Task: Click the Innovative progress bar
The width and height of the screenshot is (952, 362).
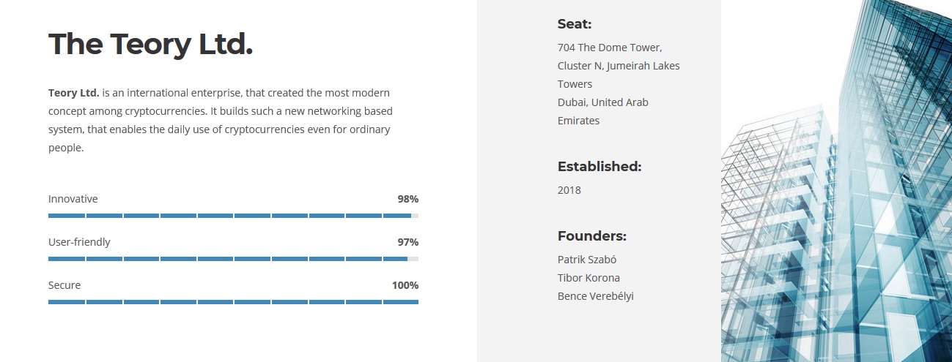Action: point(233,216)
